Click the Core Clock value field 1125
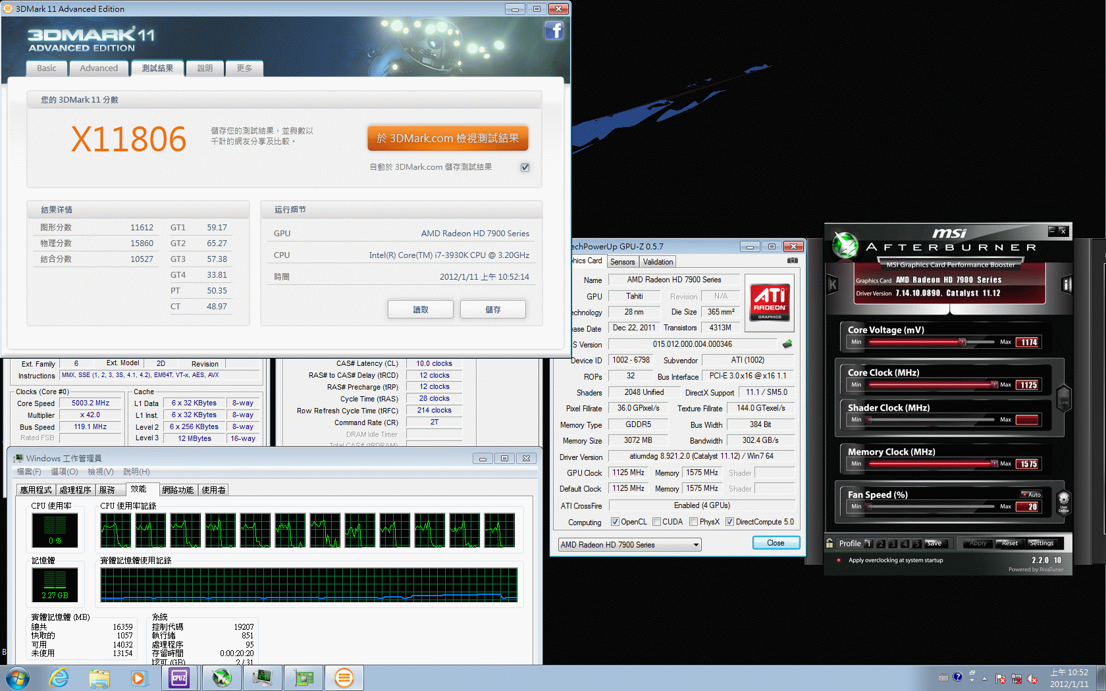 pyautogui.click(x=1028, y=385)
